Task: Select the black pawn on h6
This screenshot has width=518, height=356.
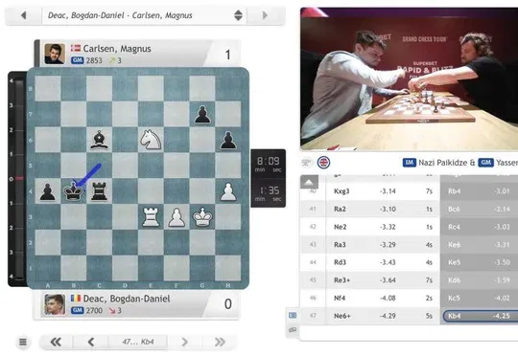Action: coord(228,141)
